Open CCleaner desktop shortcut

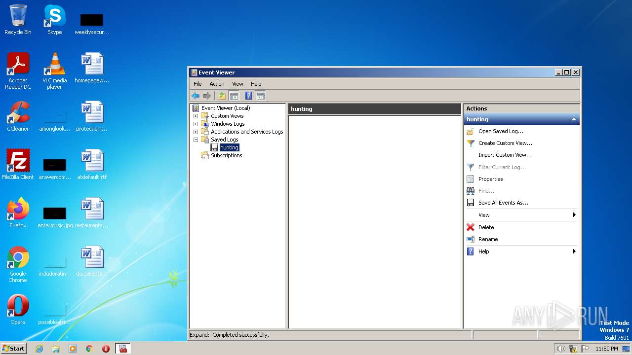[18, 116]
